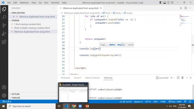Open the Run menu
The height and width of the screenshot is (109, 194).
[46, 3]
